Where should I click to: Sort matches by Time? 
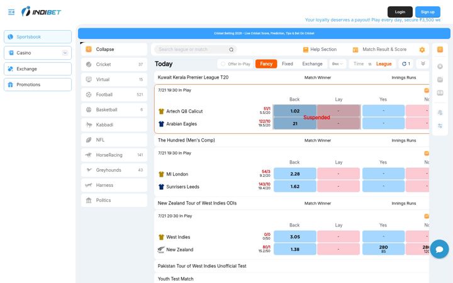click(359, 64)
